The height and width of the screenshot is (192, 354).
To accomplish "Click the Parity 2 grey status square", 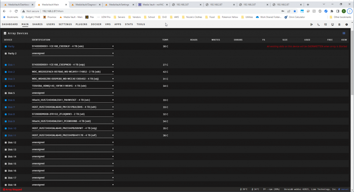I will 6,53.
